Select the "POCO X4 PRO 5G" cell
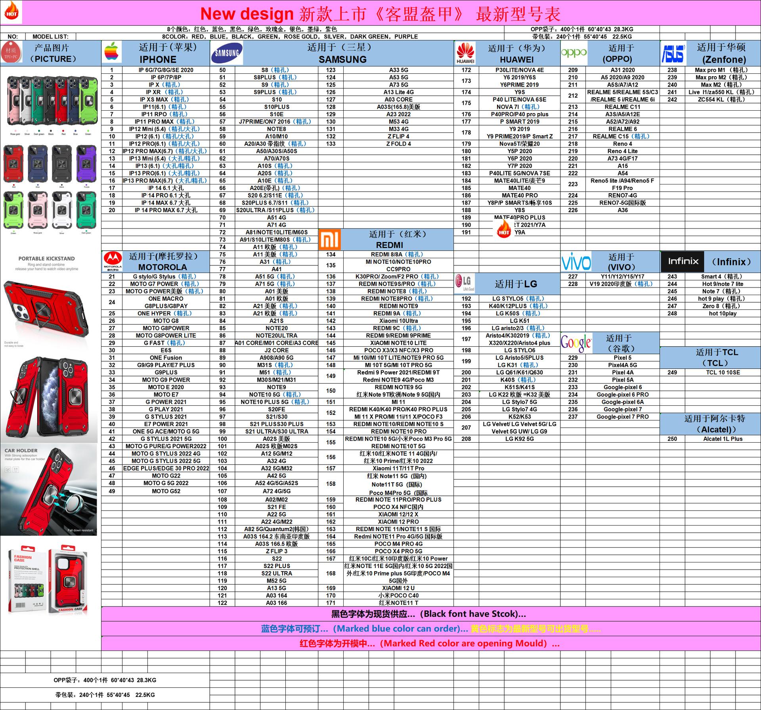761x710 pixels. 398,551
